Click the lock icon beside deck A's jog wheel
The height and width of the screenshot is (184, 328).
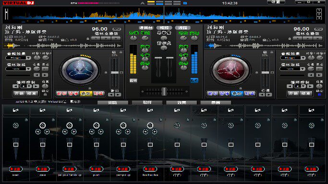pos(106,72)
